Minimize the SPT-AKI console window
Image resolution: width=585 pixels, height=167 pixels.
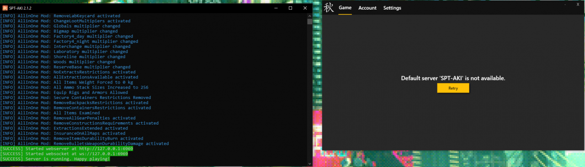pos(277,8)
